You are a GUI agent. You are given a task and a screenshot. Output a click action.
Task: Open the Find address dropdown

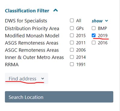pyautogui.click(x=26, y=78)
